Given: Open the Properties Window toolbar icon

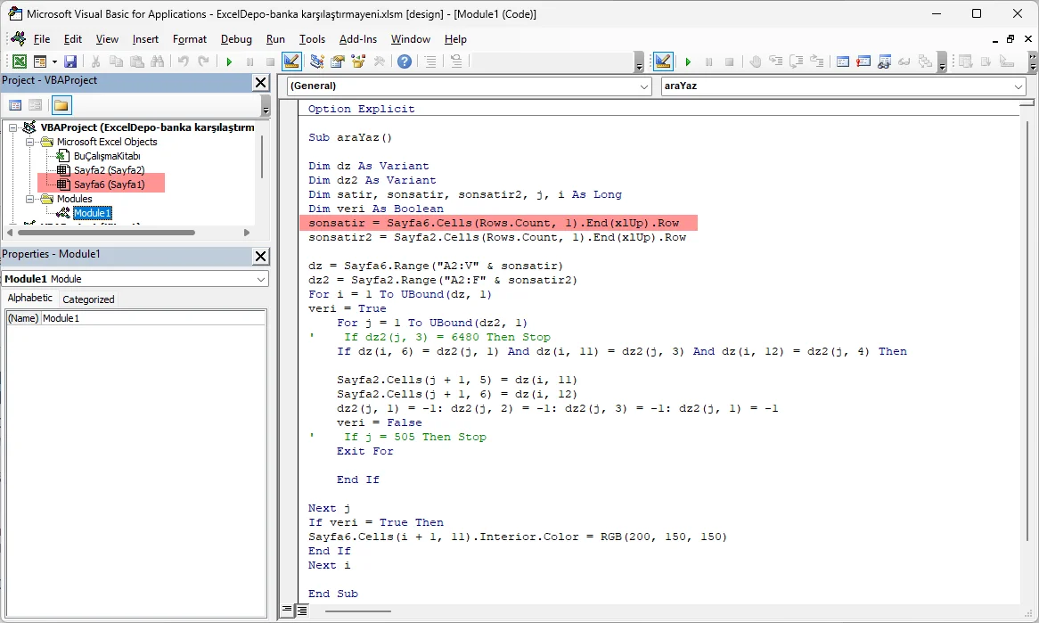Looking at the screenshot, I should click(x=338, y=61).
